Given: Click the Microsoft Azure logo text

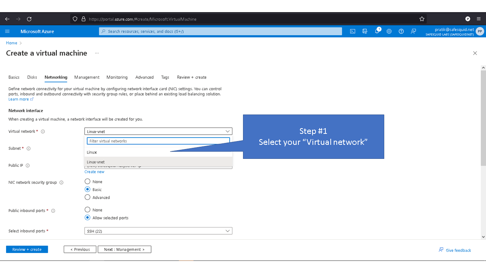Looking at the screenshot, I should [37, 31].
